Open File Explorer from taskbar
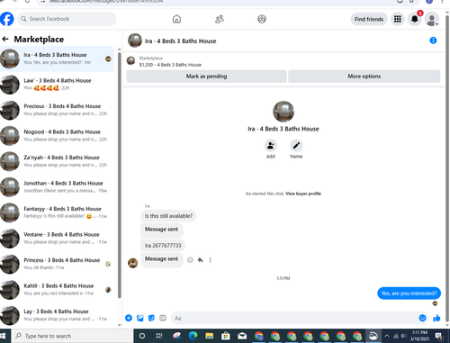 (209, 336)
